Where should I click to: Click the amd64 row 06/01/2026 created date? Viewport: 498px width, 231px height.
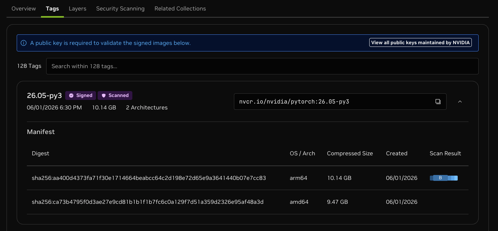pyautogui.click(x=402, y=202)
